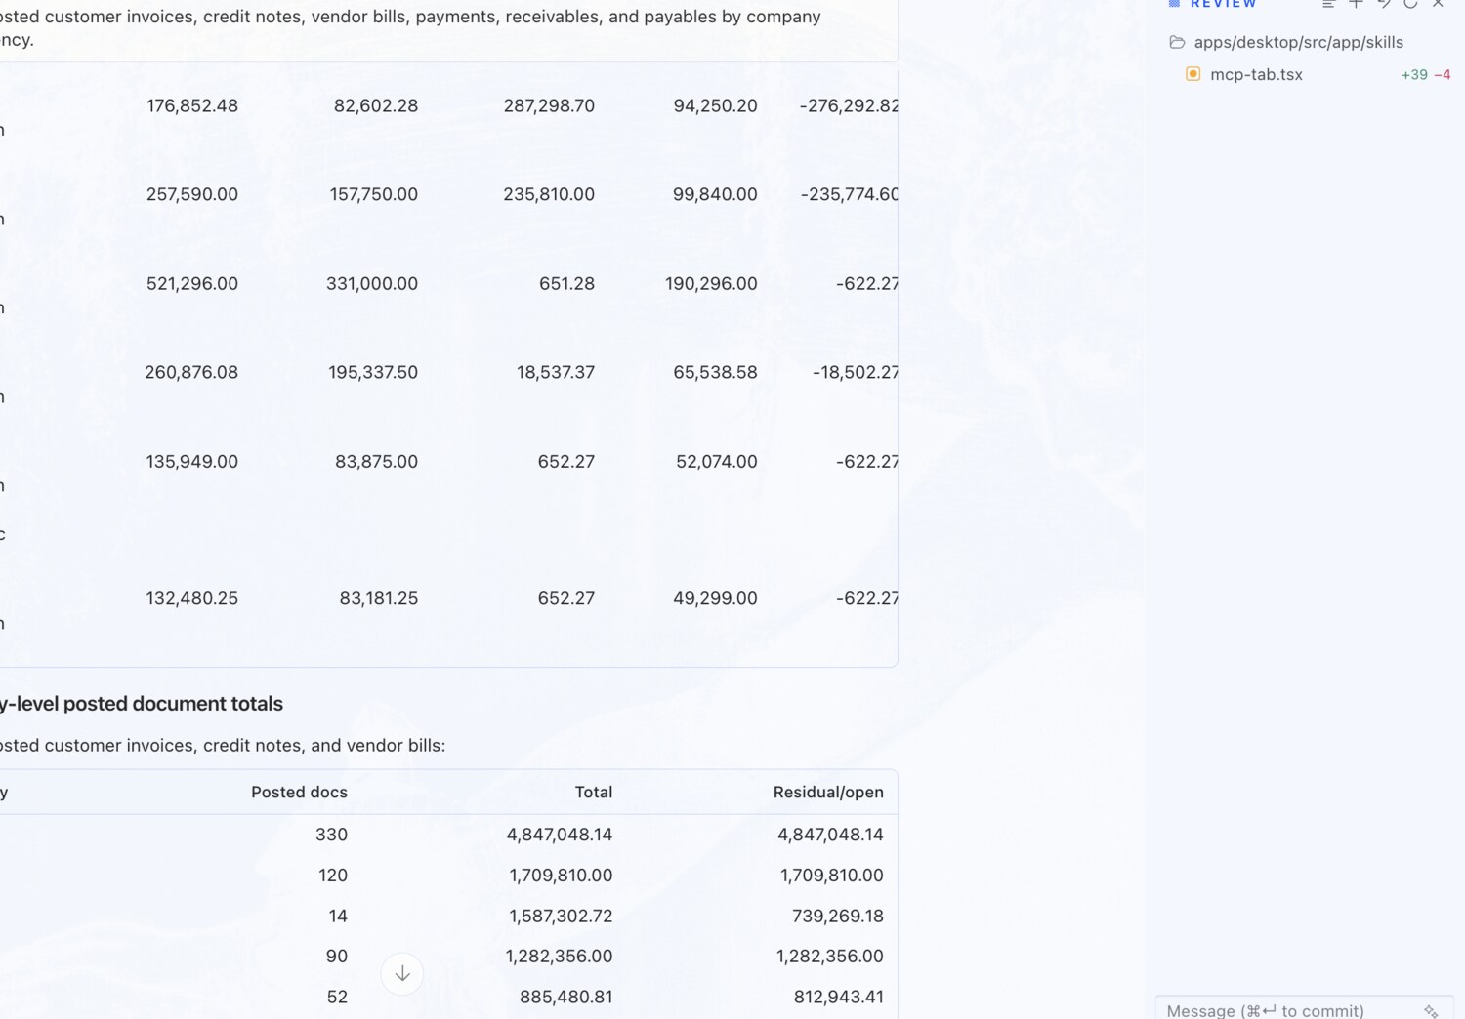
Task: Close the Review panel with the X icon
Action: pyautogui.click(x=1438, y=4)
